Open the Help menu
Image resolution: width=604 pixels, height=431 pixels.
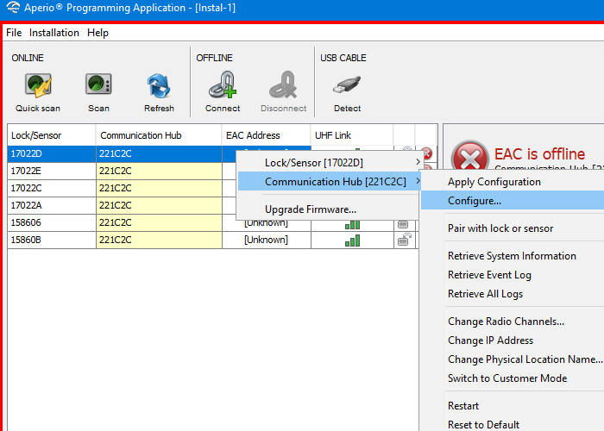point(98,33)
